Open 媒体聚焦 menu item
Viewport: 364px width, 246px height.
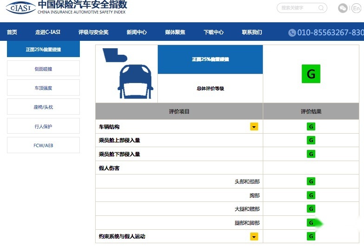(175, 32)
